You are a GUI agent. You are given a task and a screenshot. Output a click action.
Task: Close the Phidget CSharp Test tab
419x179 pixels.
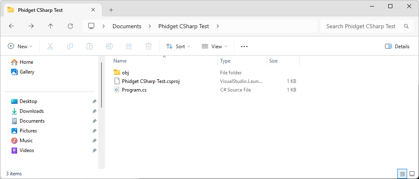click(x=93, y=10)
